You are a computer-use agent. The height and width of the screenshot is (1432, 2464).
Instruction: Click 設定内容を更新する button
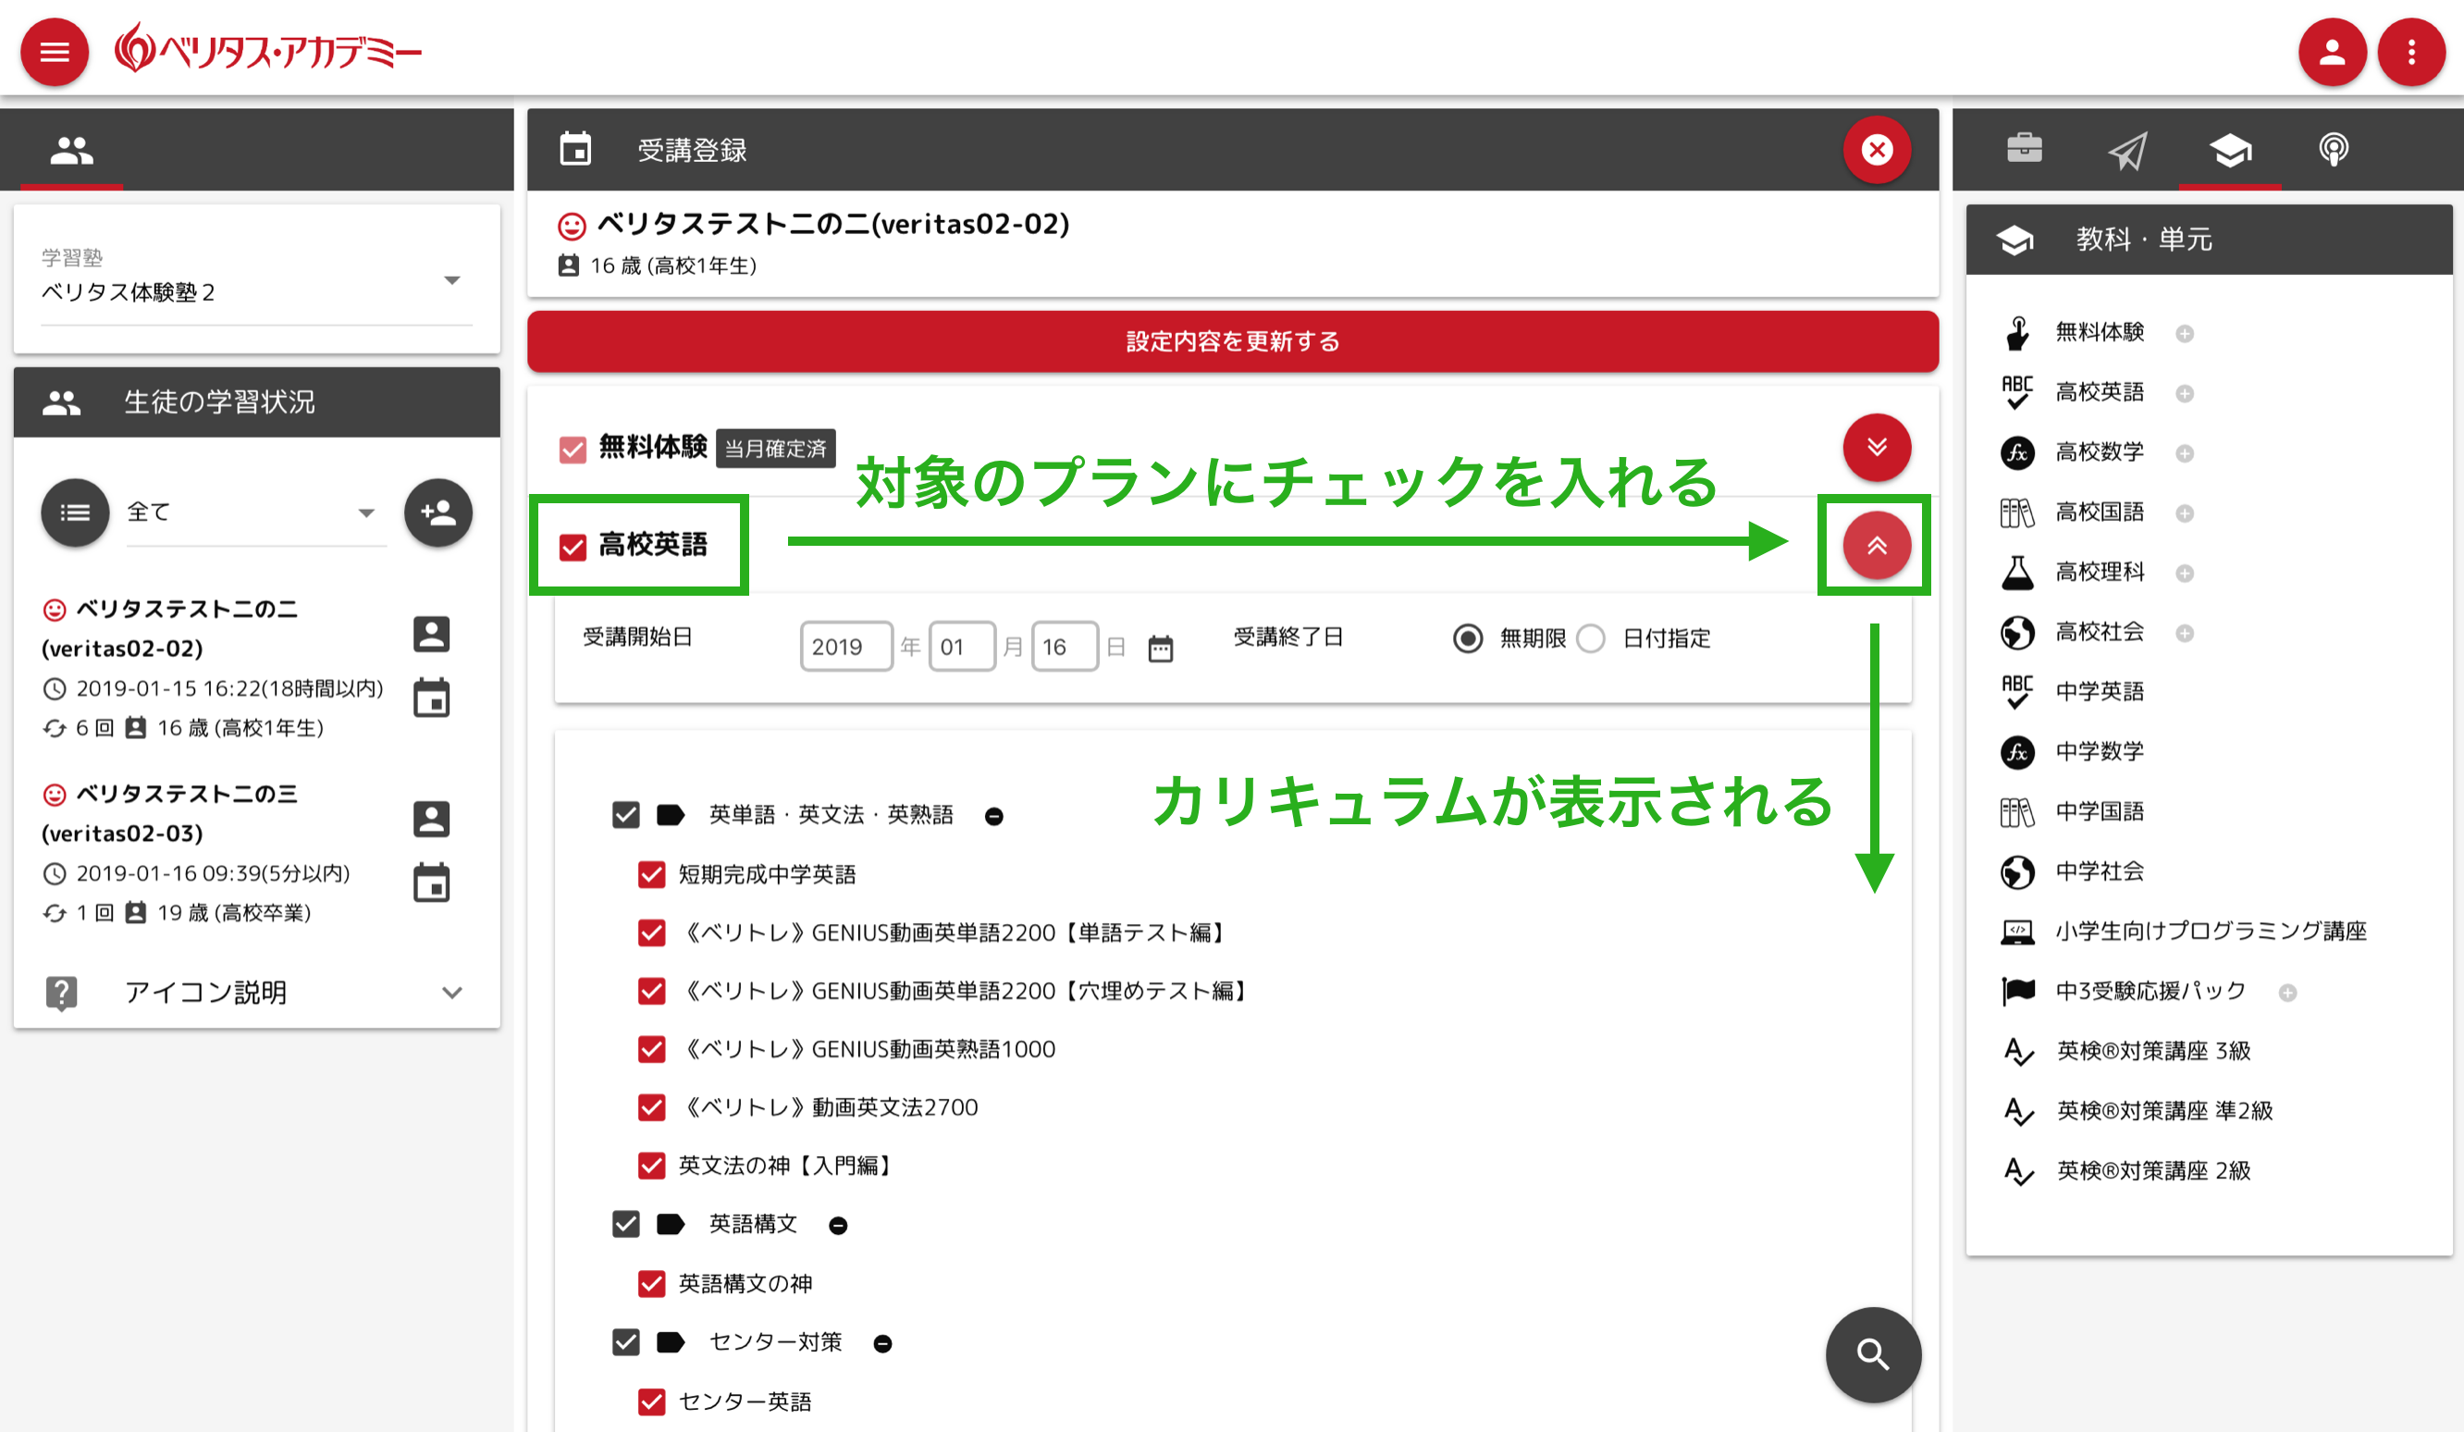pos(1232,341)
